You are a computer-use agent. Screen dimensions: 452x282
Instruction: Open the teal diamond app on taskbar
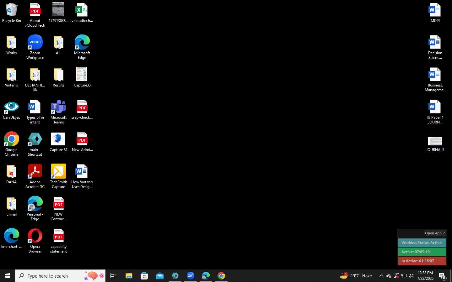(x=175, y=276)
